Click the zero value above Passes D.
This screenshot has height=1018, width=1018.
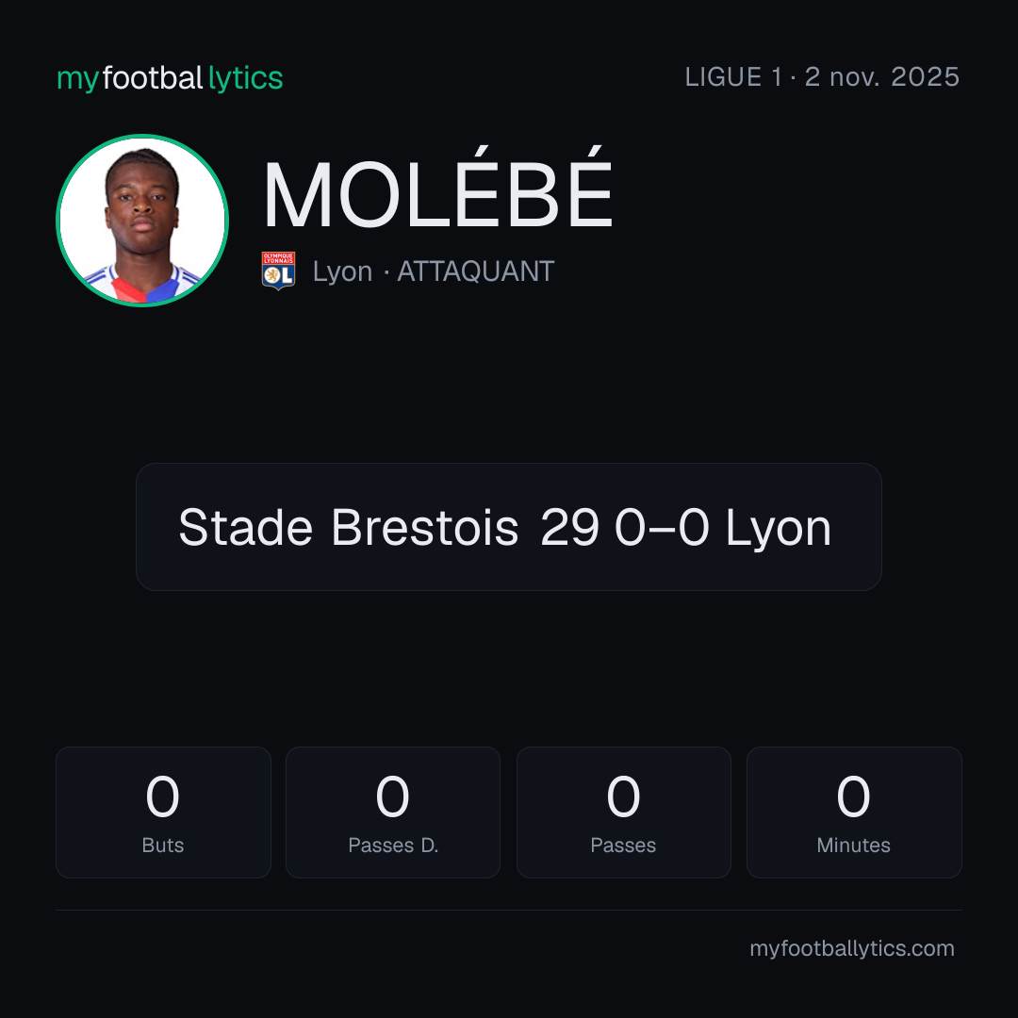click(393, 796)
